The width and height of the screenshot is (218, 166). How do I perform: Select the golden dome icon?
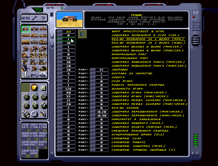click(34, 88)
